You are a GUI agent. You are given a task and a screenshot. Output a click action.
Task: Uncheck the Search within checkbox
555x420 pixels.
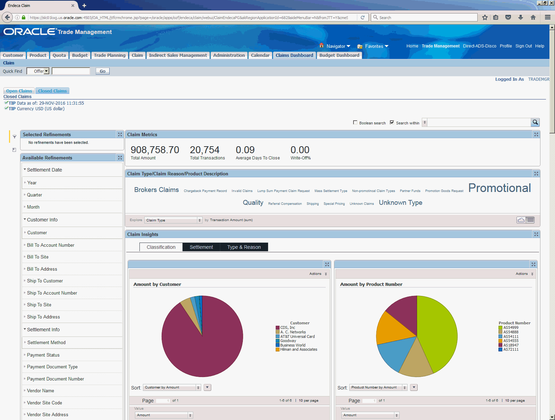click(392, 122)
